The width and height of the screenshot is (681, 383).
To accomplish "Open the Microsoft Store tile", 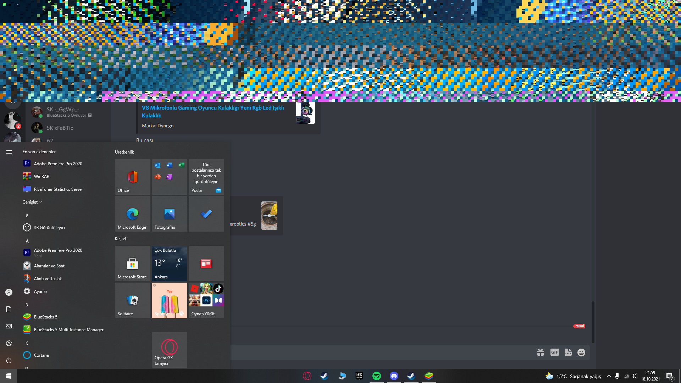I will pos(132,263).
